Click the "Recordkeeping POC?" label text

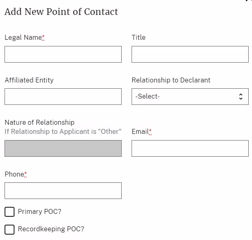[x=51, y=229]
